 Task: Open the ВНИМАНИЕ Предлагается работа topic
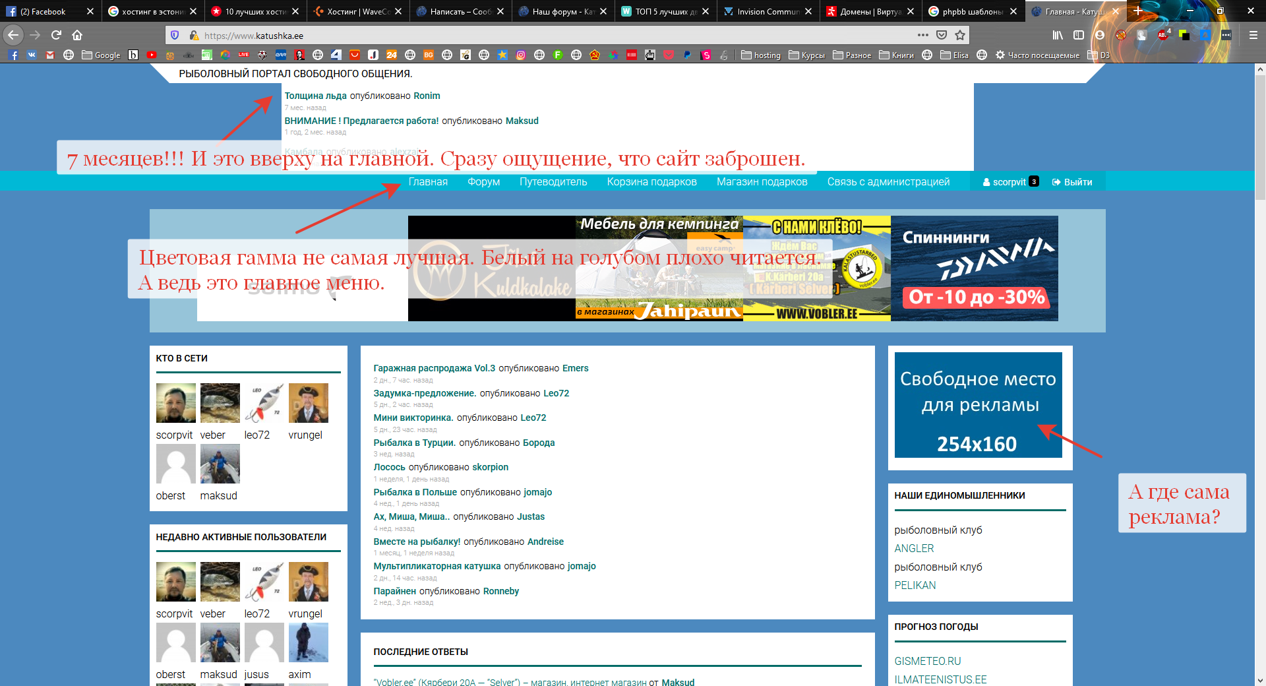click(361, 121)
